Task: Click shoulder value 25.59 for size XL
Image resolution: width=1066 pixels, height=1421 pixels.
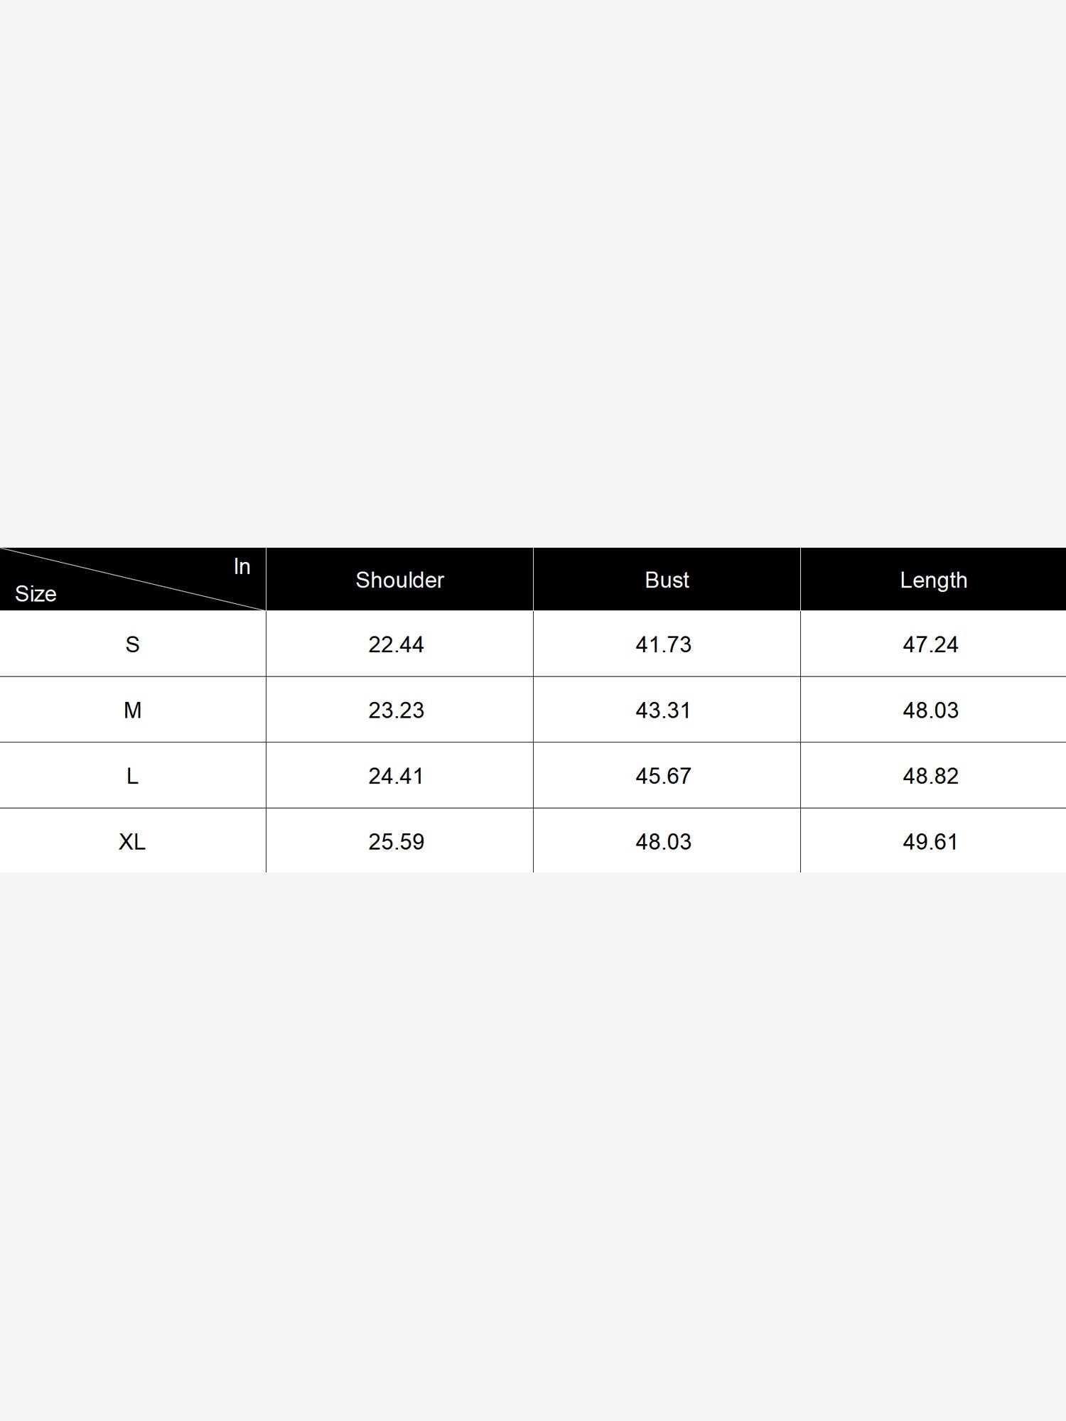Action: [396, 841]
